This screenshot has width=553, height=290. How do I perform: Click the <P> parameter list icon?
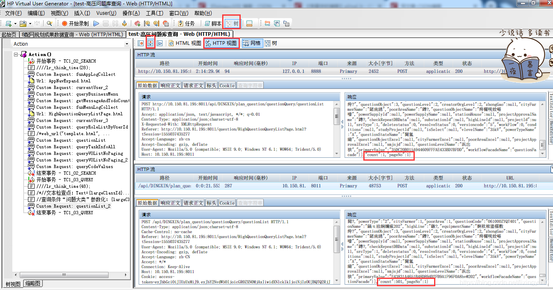click(x=277, y=23)
